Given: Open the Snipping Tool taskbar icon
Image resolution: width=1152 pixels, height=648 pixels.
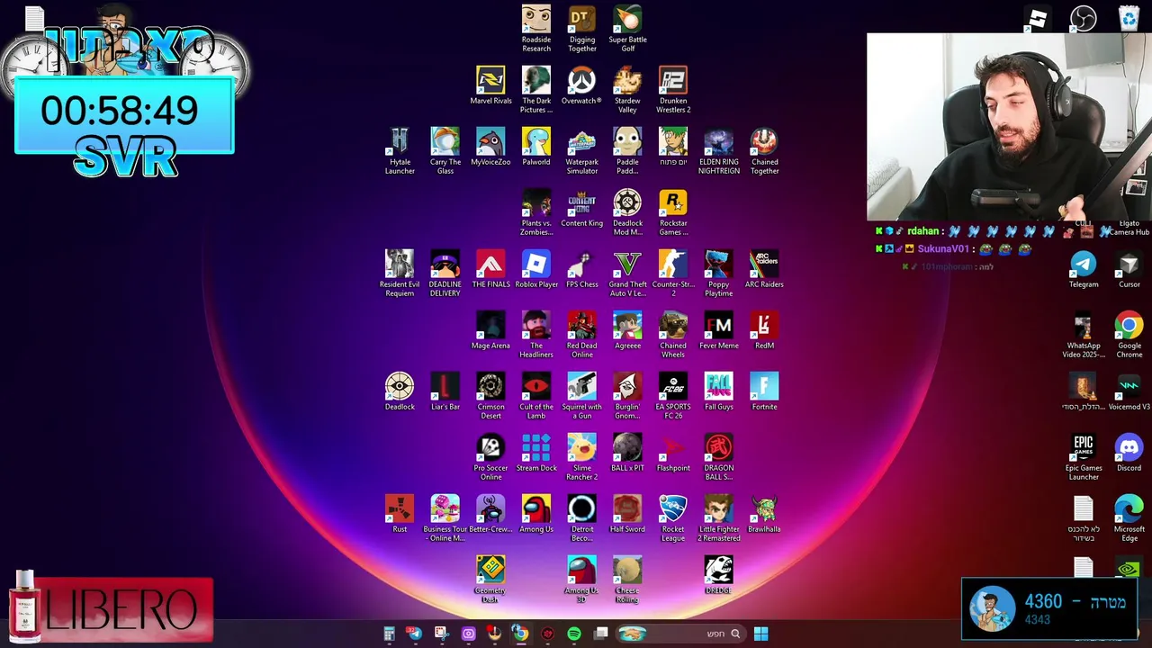Looking at the screenshot, I should [440, 634].
